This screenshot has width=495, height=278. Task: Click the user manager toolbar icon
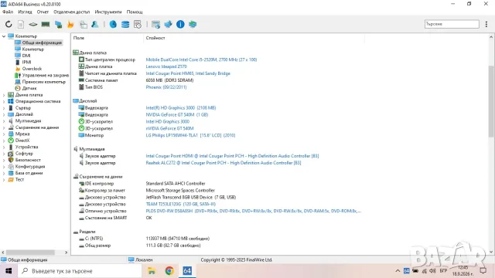point(94,24)
